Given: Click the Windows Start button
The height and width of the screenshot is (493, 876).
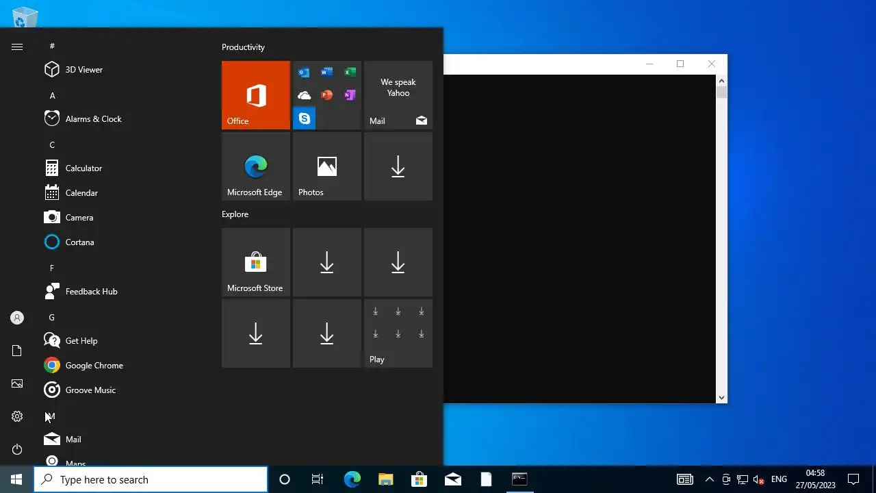Looking at the screenshot, I should (16, 479).
